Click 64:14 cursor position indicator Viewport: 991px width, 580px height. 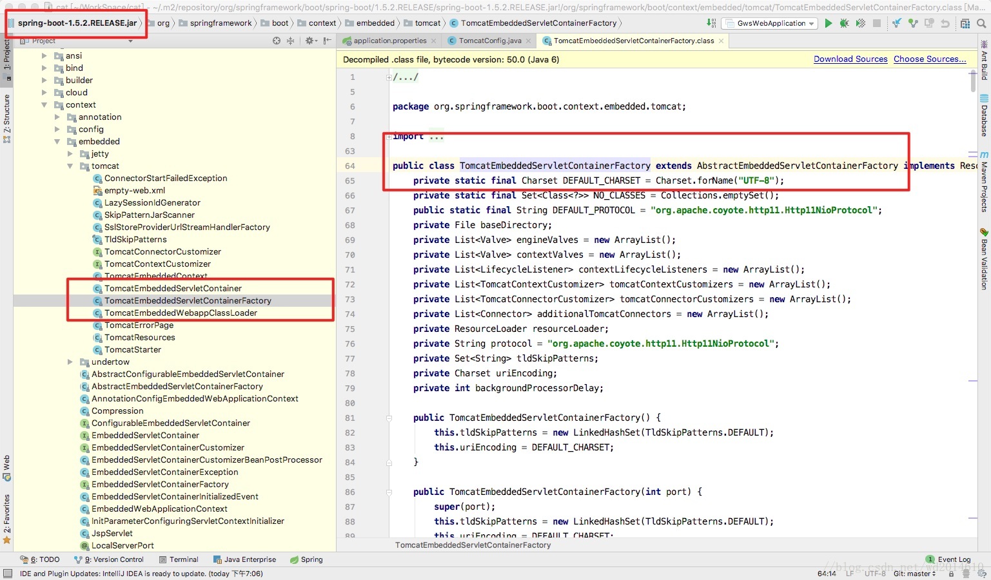click(x=827, y=574)
